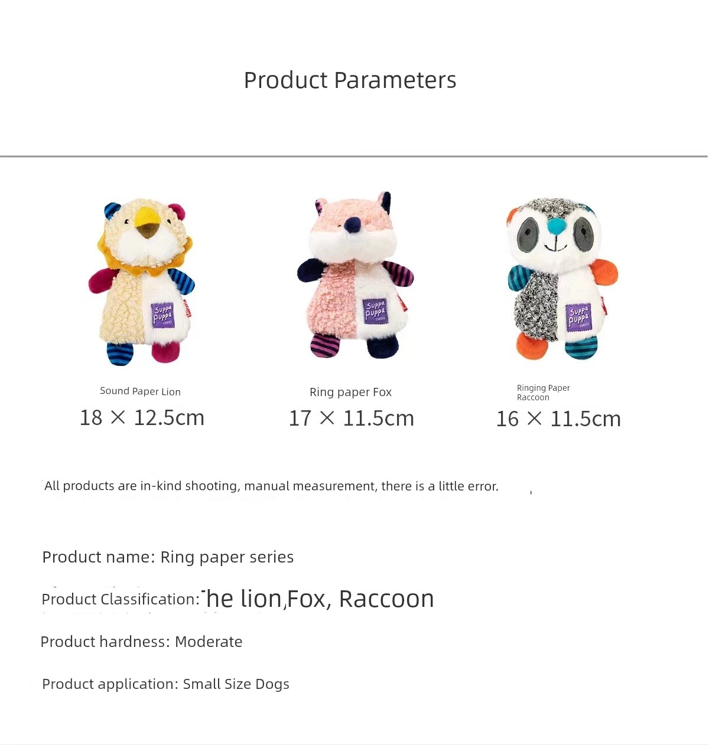Click the purple Suppa Puppa tag on raccoon
The height and width of the screenshot is (745, 709).
click(x=578, y=316)
